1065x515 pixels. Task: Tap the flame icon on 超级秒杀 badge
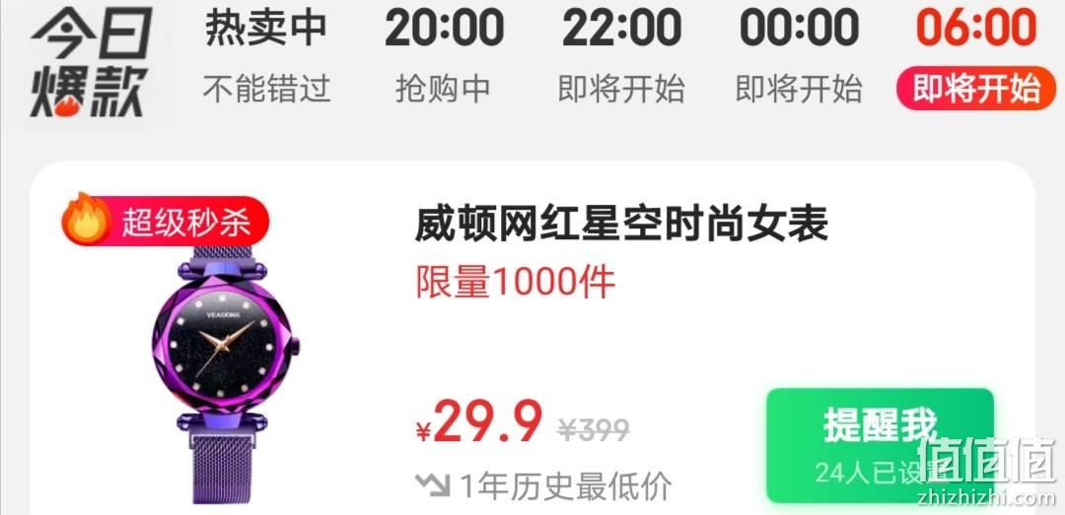(86, 219)
